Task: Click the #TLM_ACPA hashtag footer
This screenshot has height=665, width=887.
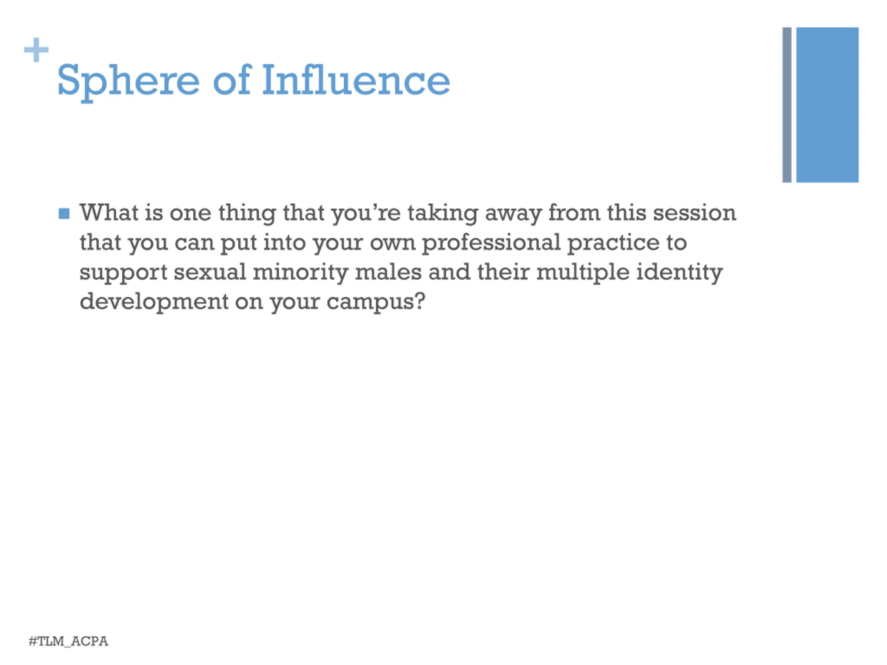Action: pyautogui.click(x=68, y=641)
